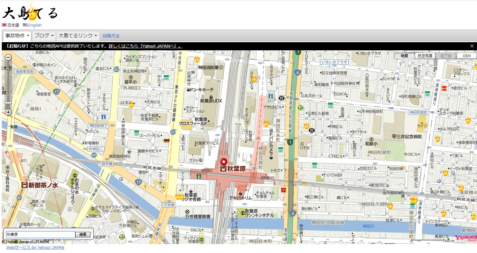The image size is (477, 253).
Task: Switch language to English
Action: click(35, 25)
